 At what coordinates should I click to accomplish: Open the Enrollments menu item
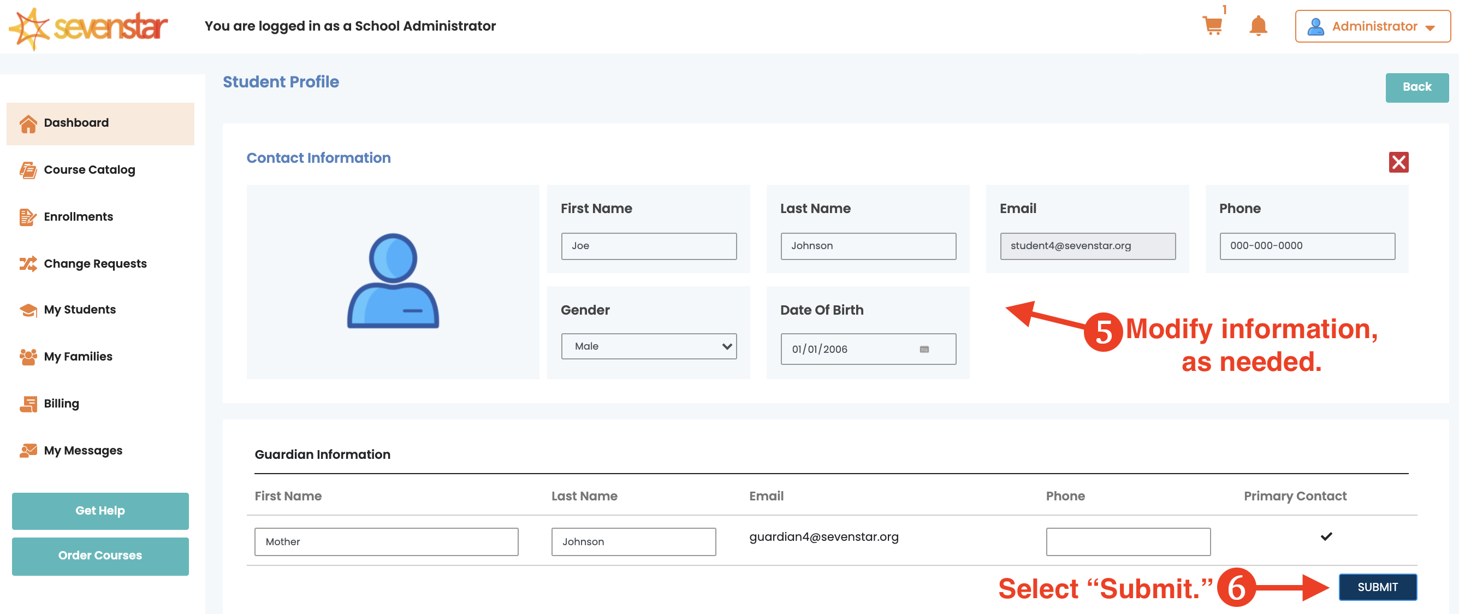point(78,216)
